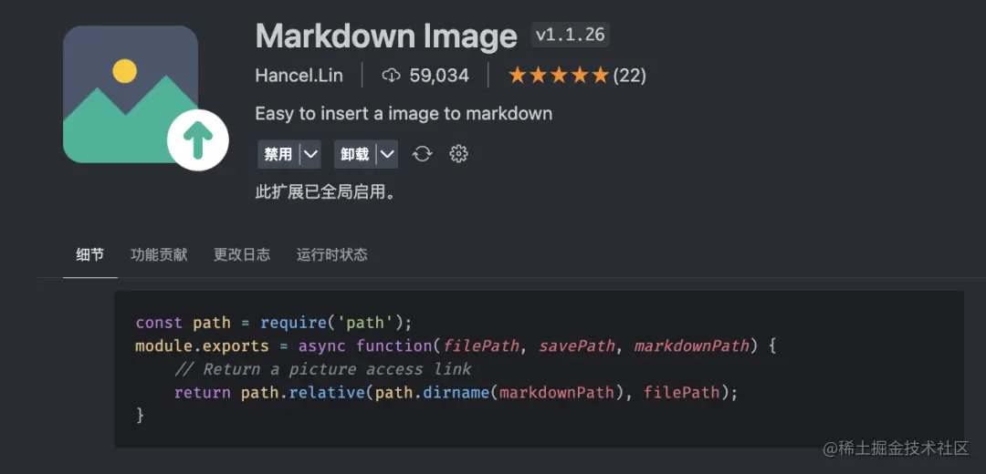
Task: Click the Markdown Image extension logo
Action: [x=145, y=98]
